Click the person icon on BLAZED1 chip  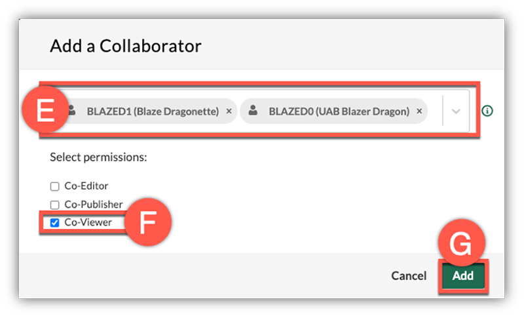coord(71,111)
